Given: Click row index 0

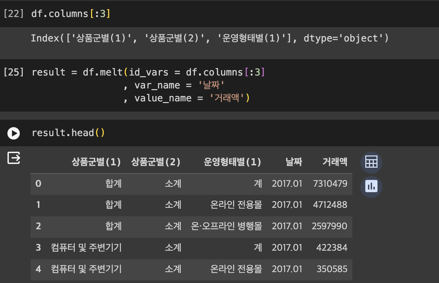Looking at the screenshot, I should (x=38, y=184).
